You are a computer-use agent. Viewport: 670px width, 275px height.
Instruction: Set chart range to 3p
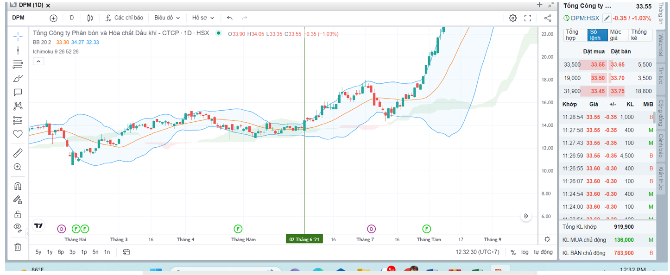click(x=72, y=252)
